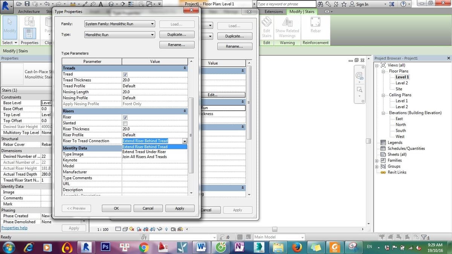Click OK in Type Properties dialog

(x=116, y=208)
